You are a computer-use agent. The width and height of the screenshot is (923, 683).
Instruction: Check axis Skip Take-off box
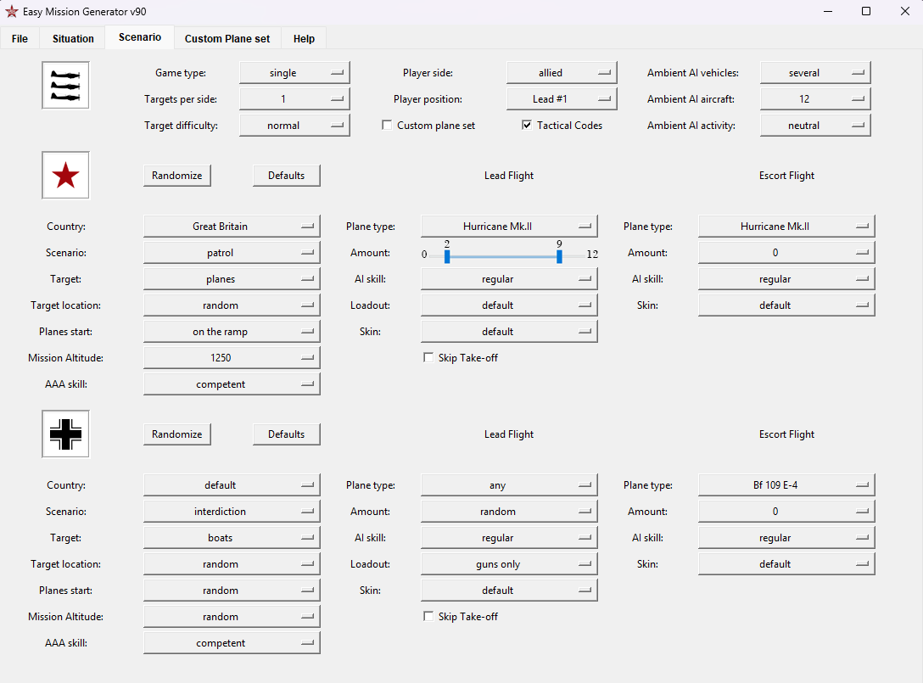(428, 617)
